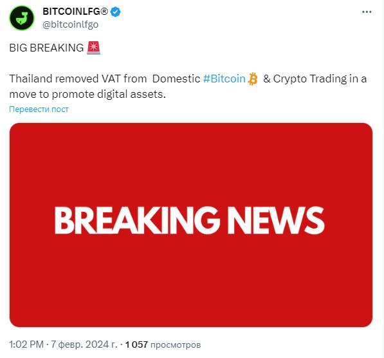
Task: Click the ® symbol beside BITCOINLFG
Action: click(105, 12)
